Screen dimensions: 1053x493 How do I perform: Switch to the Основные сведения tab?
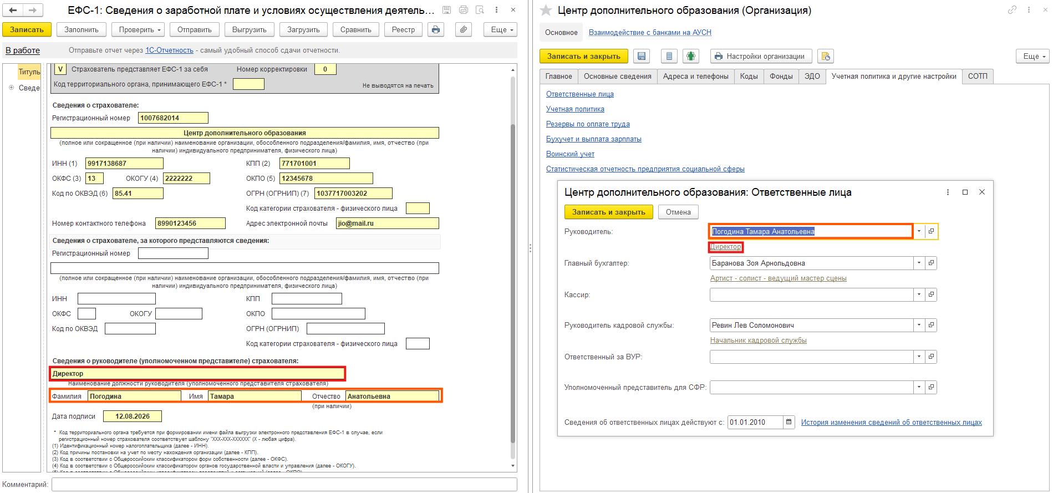click(x=617, y=77)
